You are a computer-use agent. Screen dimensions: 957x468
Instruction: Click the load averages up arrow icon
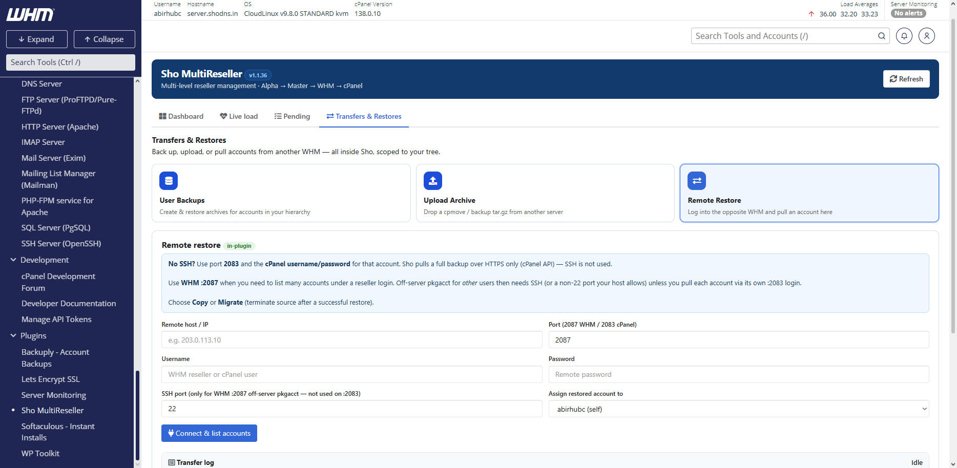(x=812, y=14)
